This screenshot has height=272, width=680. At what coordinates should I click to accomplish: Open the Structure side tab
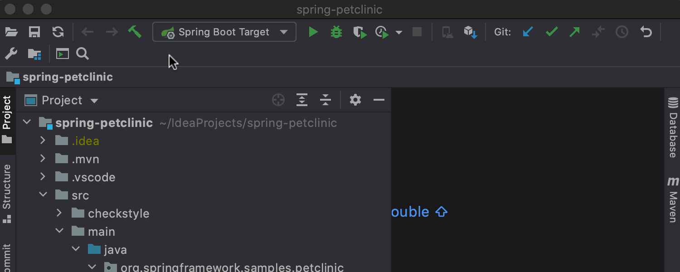7,194
